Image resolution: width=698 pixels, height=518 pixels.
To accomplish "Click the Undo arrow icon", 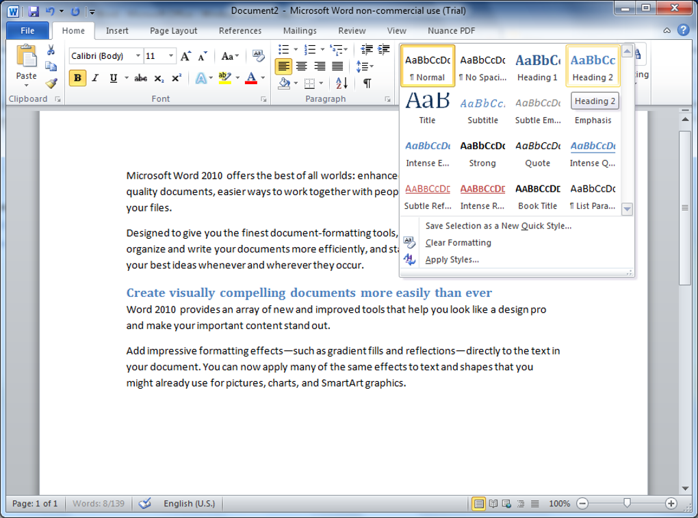I will (x=51, y=11).
